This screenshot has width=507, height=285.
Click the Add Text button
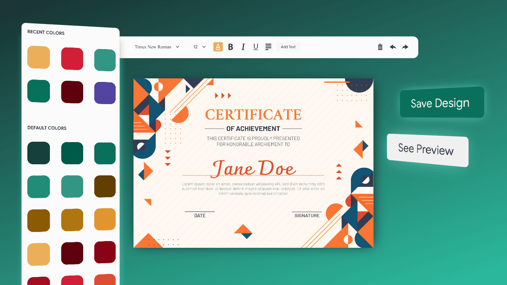tap(288, 47)
